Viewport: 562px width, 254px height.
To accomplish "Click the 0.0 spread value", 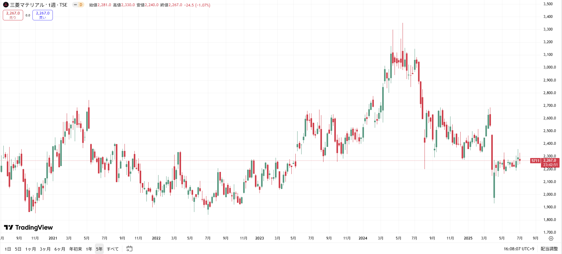I will 28,15.
